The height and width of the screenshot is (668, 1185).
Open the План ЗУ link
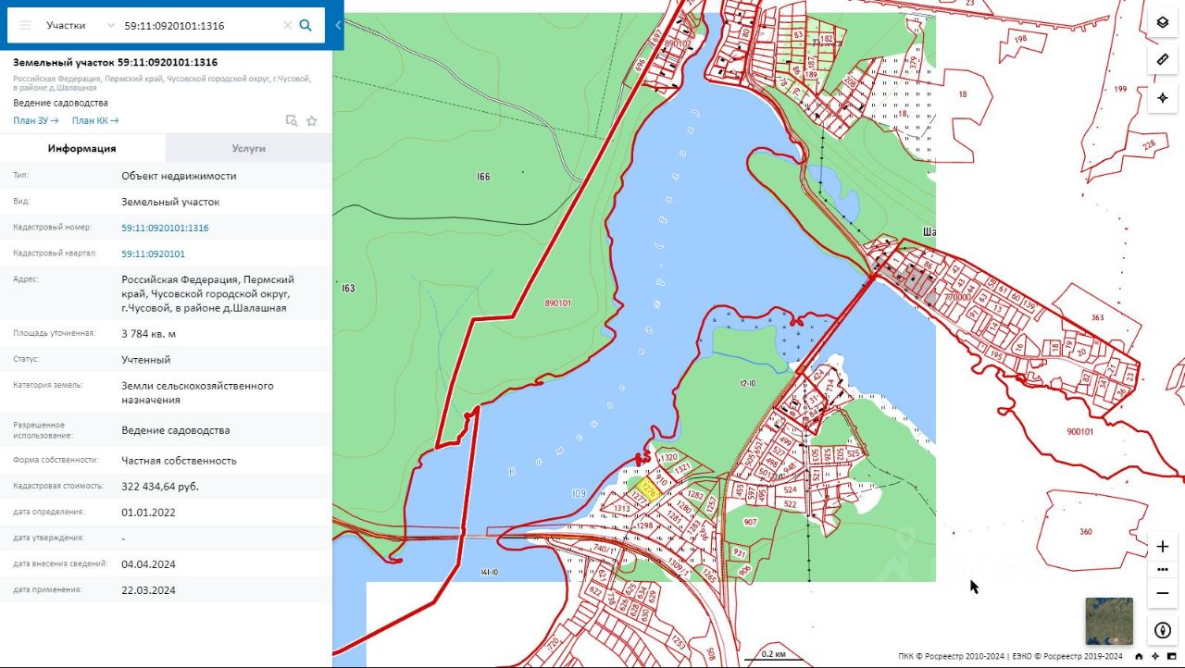36,120
